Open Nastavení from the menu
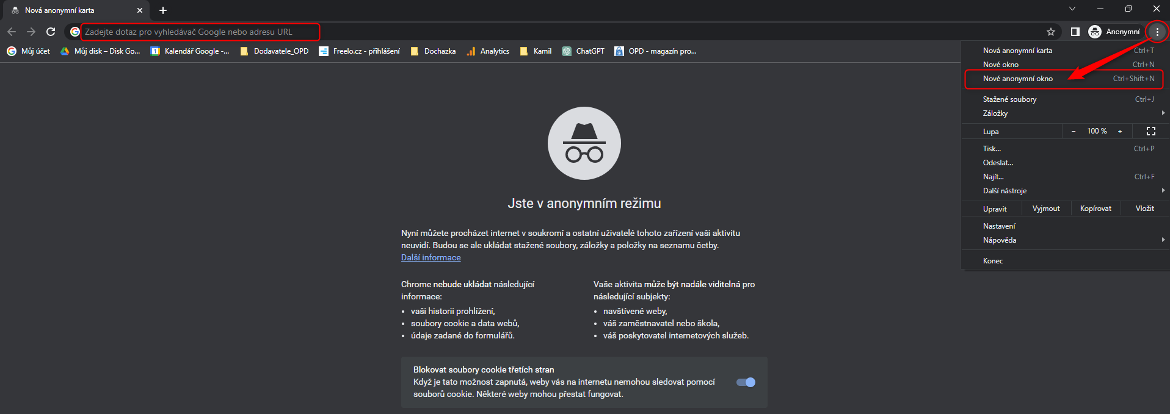Image resolution: width=1170 pixels, height=414 pixels. pyautogui.click(x=999, y=226)
